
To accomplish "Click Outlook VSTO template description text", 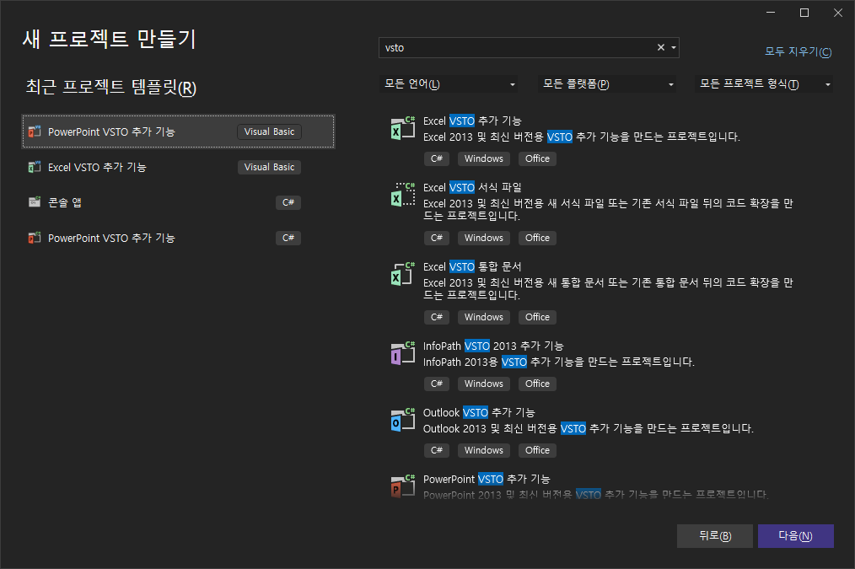I will (x=589, y=429).
